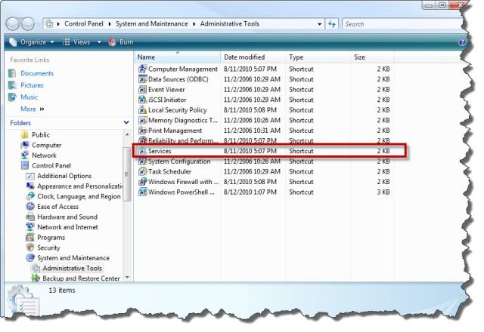This screenshot has height=332, width=484.
Task: Click the Folders header label
Action: coord(20,123)
